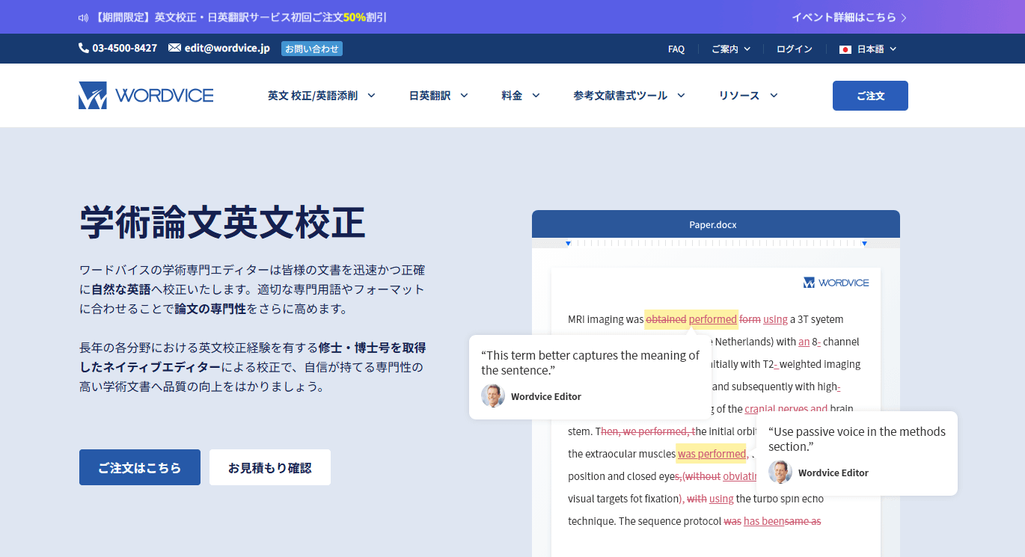The image size is (1025, 557).
Task: Open イベント詳細はこちら link
Action: tap(849, 17)
